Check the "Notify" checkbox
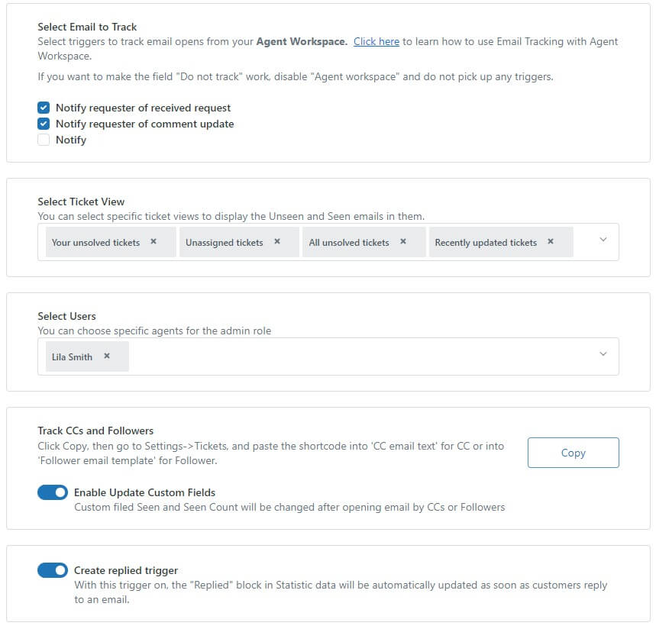The height and width of the screenshot is (629, 656). coord(44,140)
